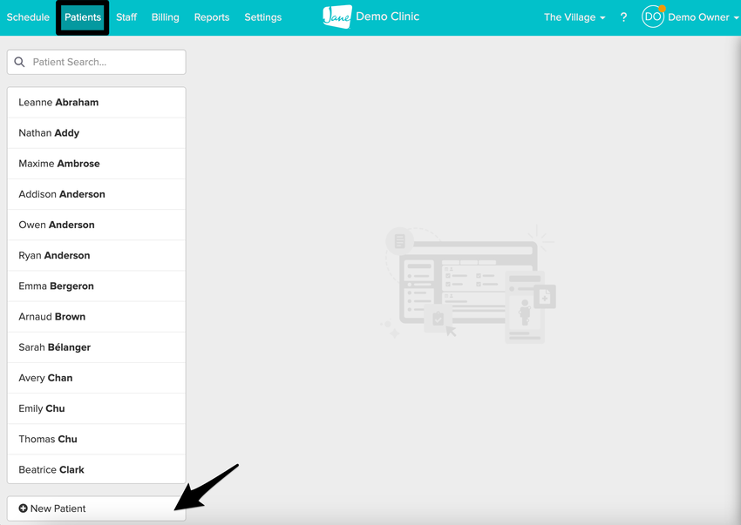Open Sarah Bélanger's profile
The image size is (741, 525).
[x=97, y=347]
